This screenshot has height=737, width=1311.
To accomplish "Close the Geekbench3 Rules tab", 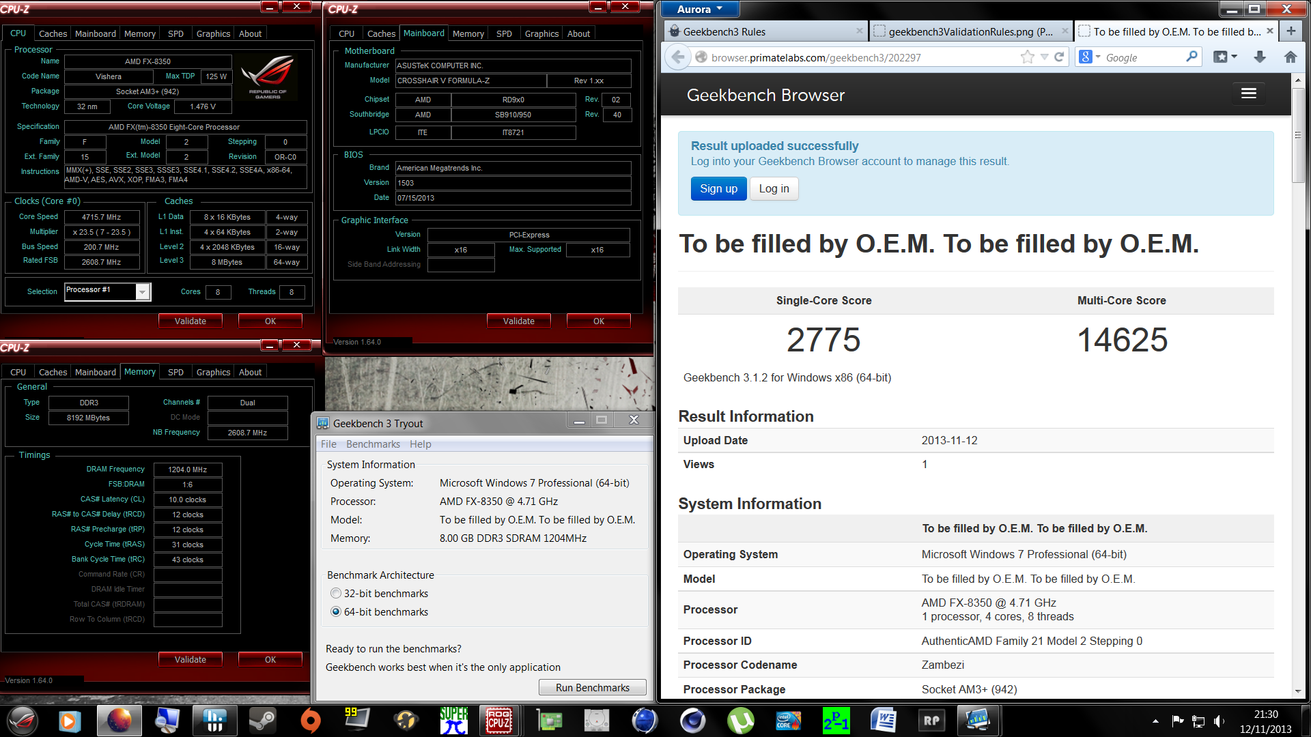I will 860,31.
